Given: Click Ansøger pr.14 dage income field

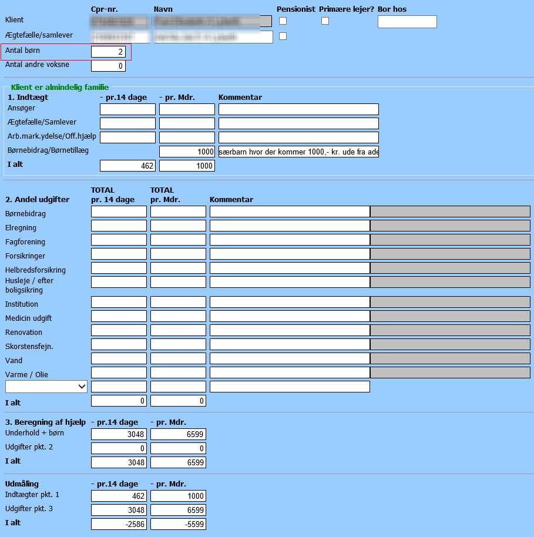Looking at the screenshot, I should point(127,109).
